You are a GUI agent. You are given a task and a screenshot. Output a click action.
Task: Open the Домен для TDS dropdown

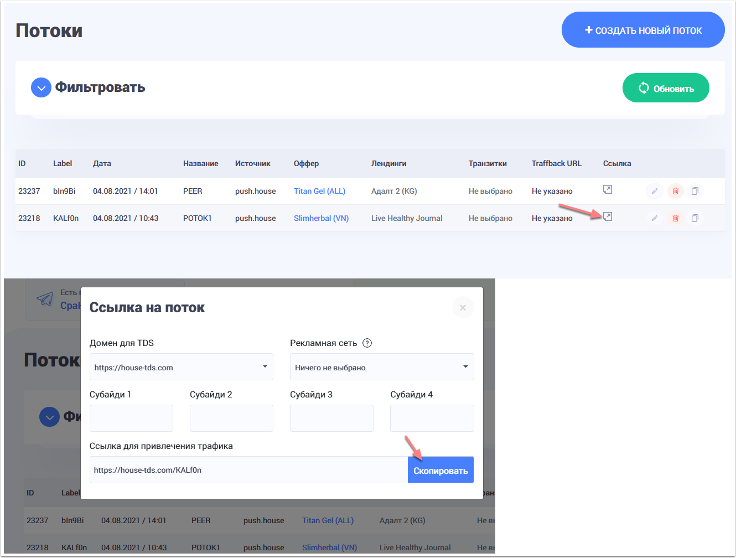click(x=182, y=367)
